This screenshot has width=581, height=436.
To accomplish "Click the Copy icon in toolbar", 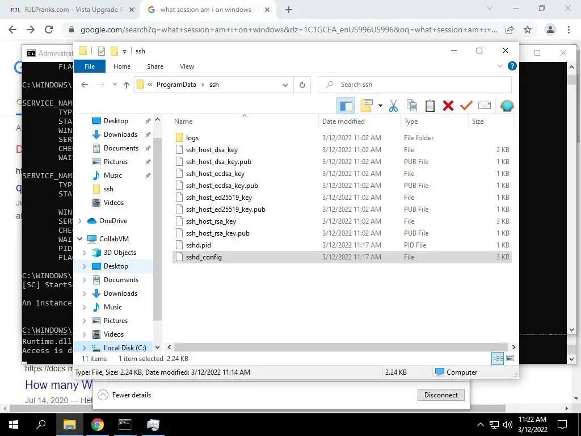I will click(x=412, y=106).
